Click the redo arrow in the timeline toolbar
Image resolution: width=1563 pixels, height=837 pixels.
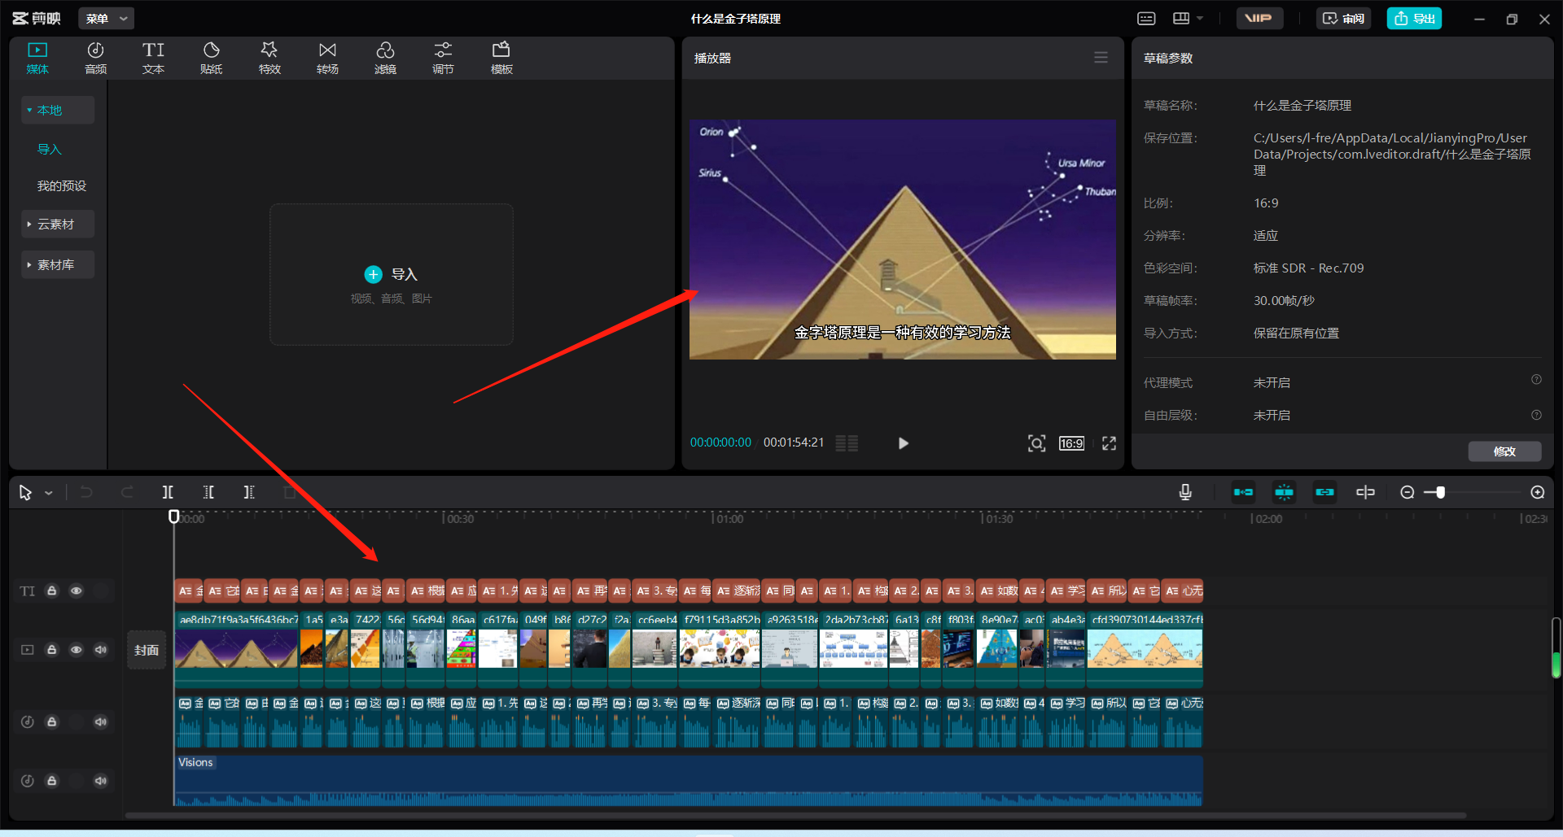pyautogui.click(x=127, y=492)
